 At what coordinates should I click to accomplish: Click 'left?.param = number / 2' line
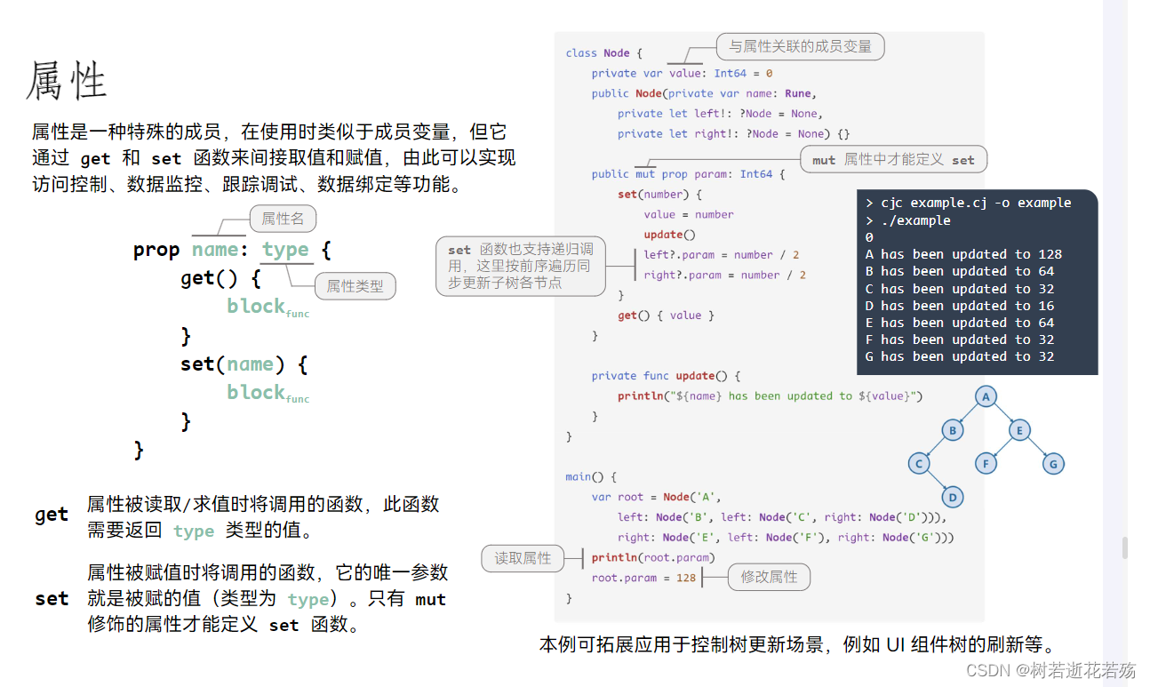[721, 255]
